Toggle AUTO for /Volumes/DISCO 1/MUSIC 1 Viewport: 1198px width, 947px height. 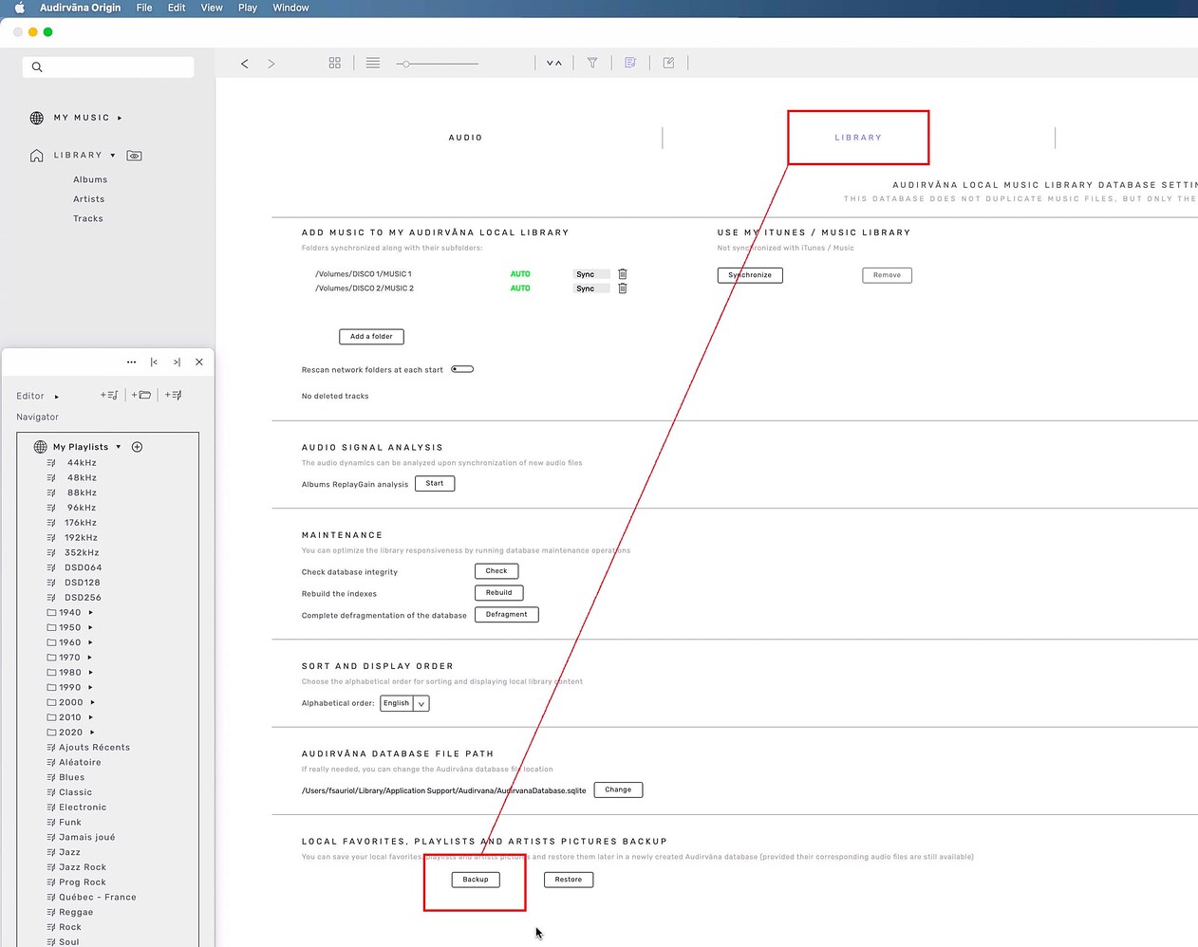520,274
